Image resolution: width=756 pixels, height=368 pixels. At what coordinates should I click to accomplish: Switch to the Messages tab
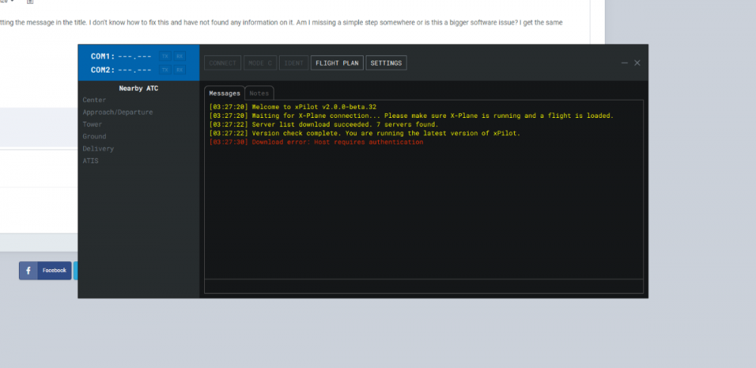click(225, 93)
